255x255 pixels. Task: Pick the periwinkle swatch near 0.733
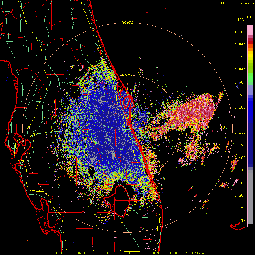(250, 92)
